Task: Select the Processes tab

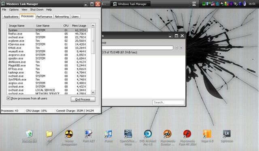Action: click(x=28, y=16)
